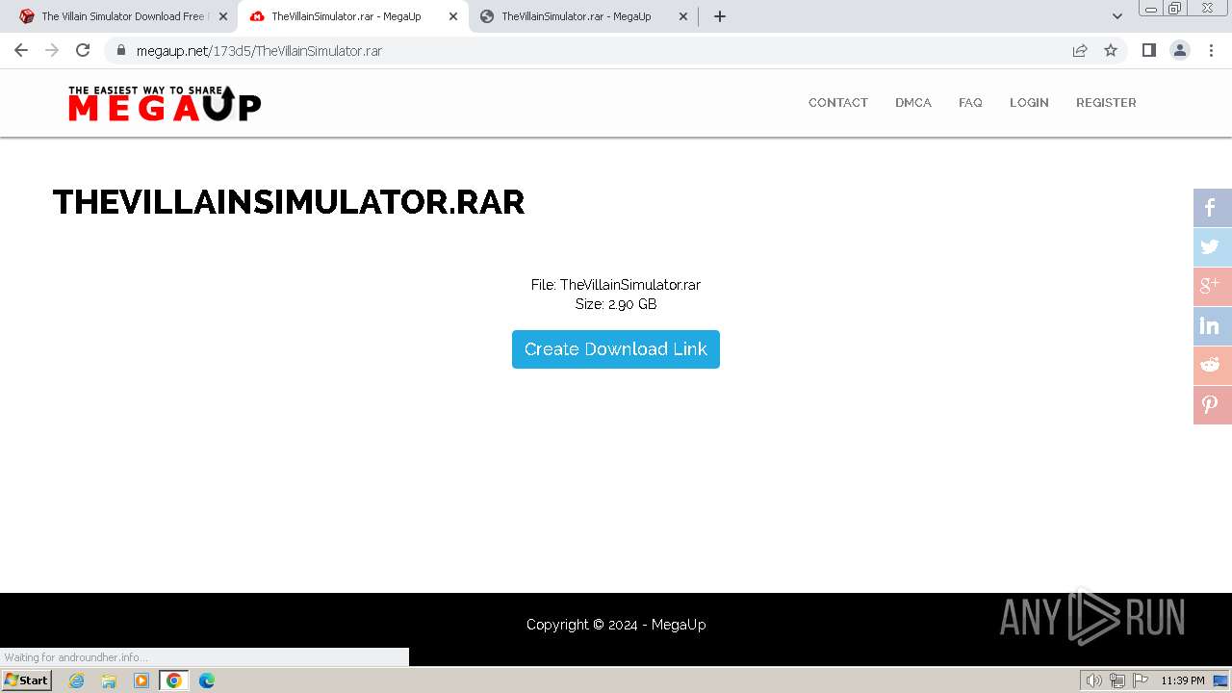Click the show desktop button
The height and width of the screenshot is (693, 1232).
pyautogui.click(x=1221, y=680)
